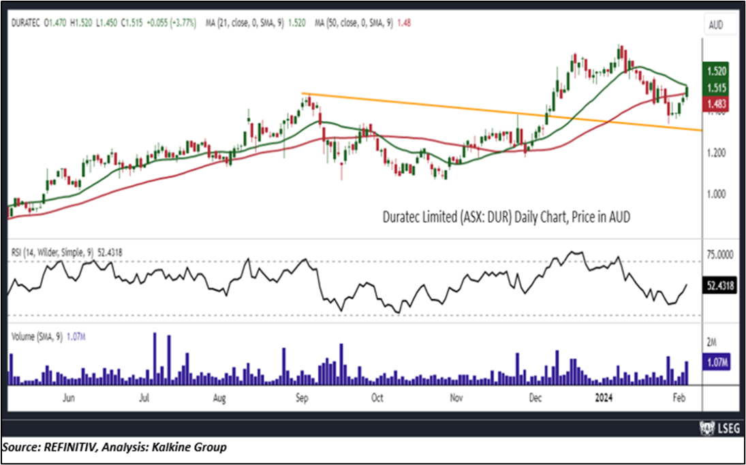Click the Sep label on time axis

point(302,398)
